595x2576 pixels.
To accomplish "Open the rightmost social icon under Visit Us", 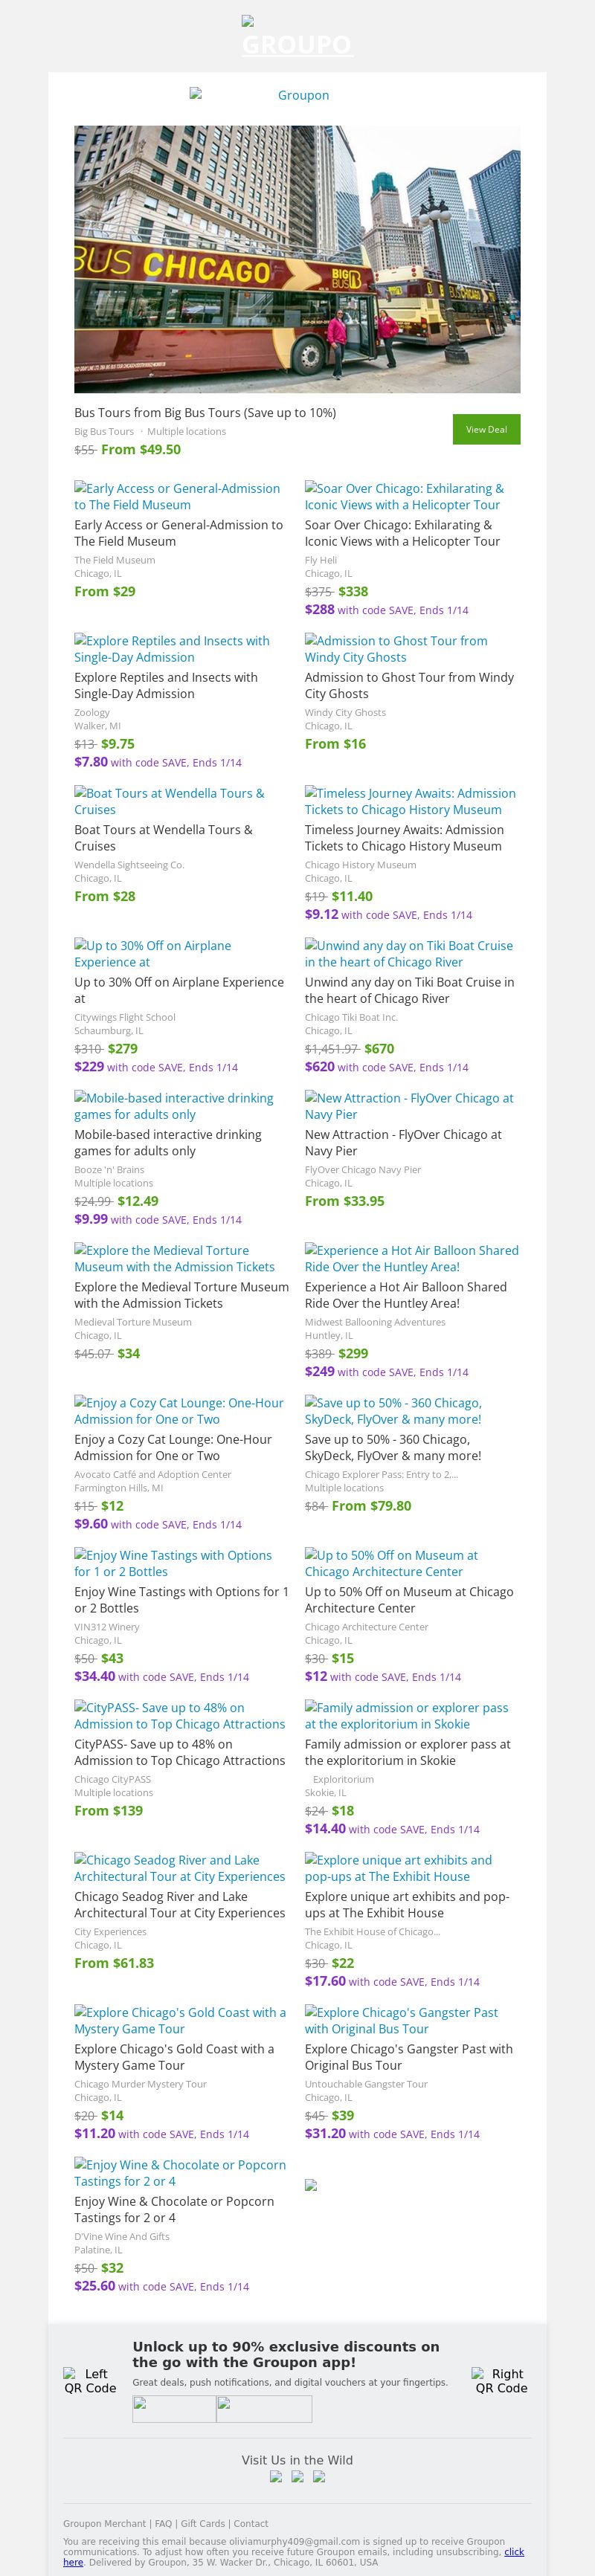I will point(319,2477).
